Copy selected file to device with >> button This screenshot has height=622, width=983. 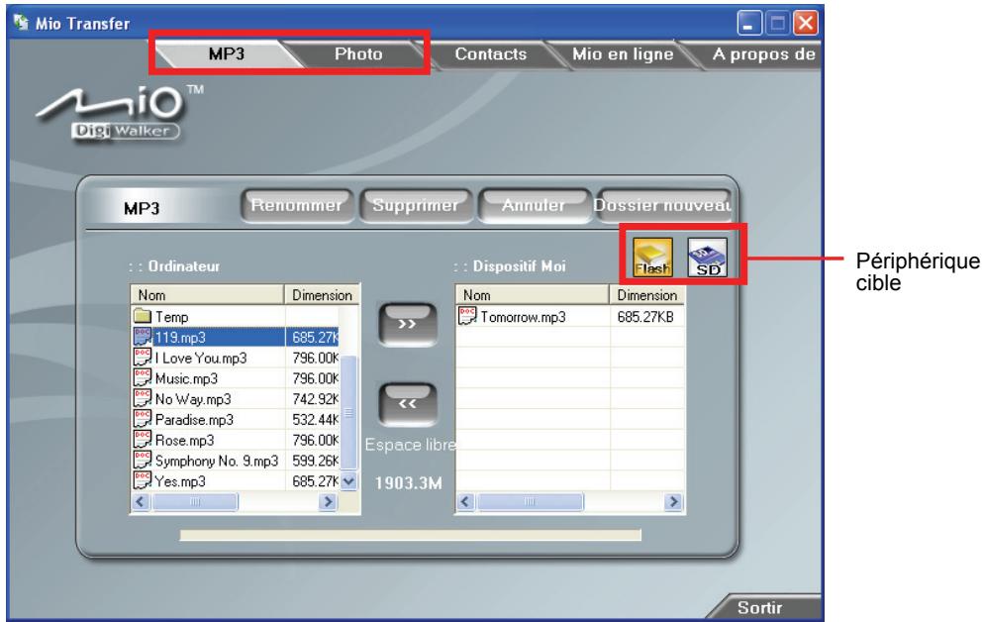pos(408,324)
